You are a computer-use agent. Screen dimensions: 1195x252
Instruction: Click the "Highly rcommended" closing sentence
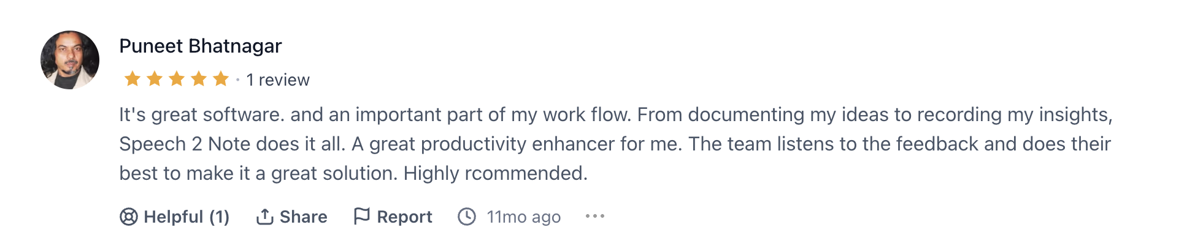pyautogui.click(x=495, y=173)
